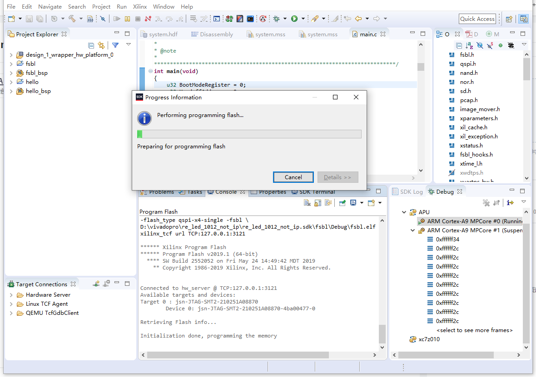
Task: Select the xc7z010 debug target
Action: [429, 339]
